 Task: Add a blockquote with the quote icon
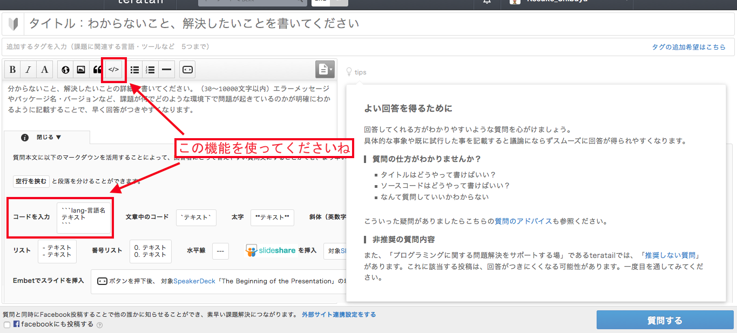[x=97, y=70]
